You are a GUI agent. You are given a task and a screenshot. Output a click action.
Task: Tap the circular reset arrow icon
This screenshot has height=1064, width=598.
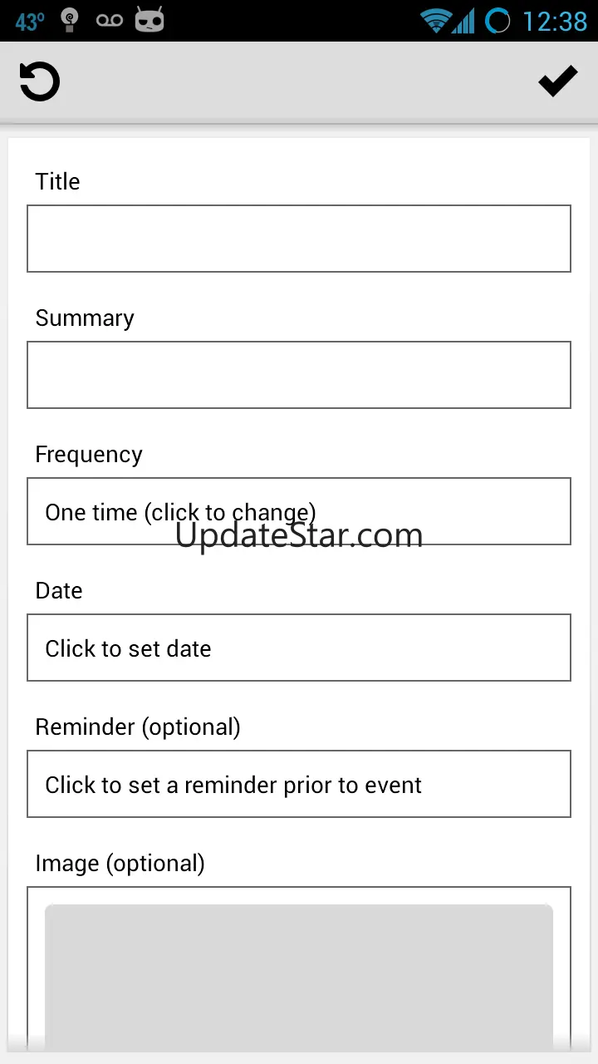tap(40, 81)
